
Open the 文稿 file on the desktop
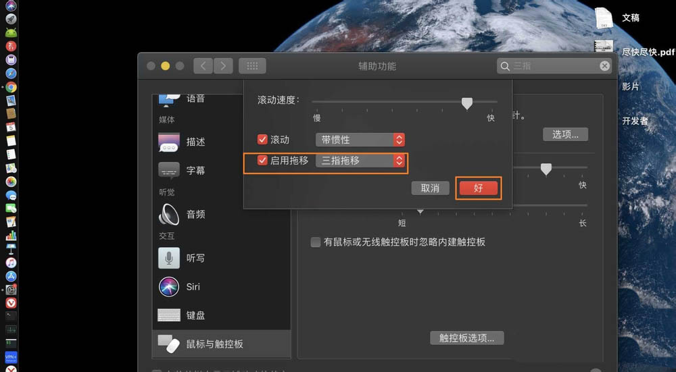(x=604, y=18)
